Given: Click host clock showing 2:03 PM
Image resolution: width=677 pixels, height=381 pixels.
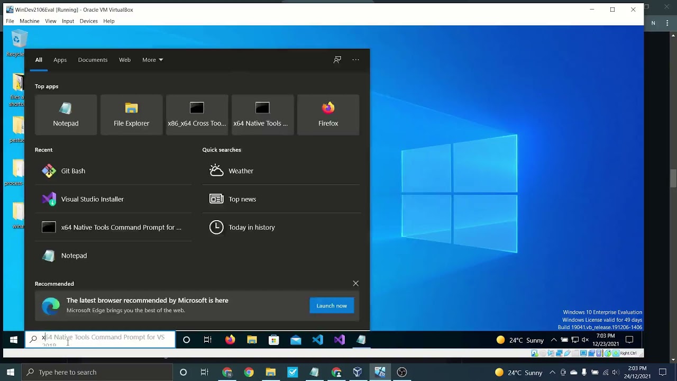Looking at the screenshot, I should 637,373.
